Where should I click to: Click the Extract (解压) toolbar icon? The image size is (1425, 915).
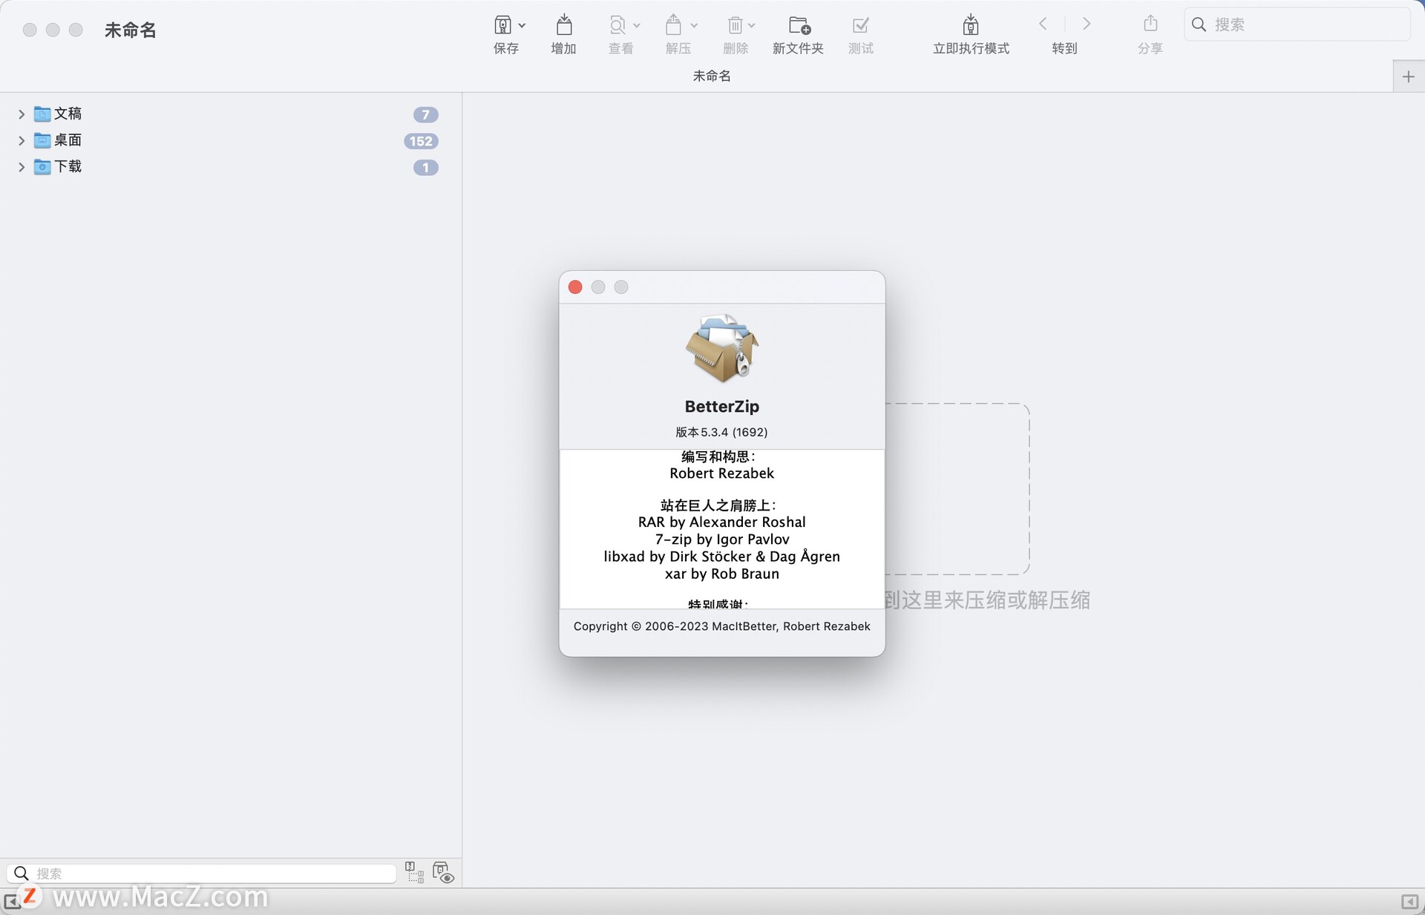tap(674, 25)
